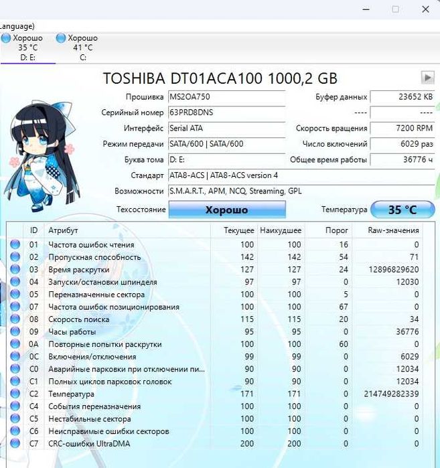The image size is (440, 468).
Task: Click blue health orb of D: E: disk
Action: (x=6, y=38)
